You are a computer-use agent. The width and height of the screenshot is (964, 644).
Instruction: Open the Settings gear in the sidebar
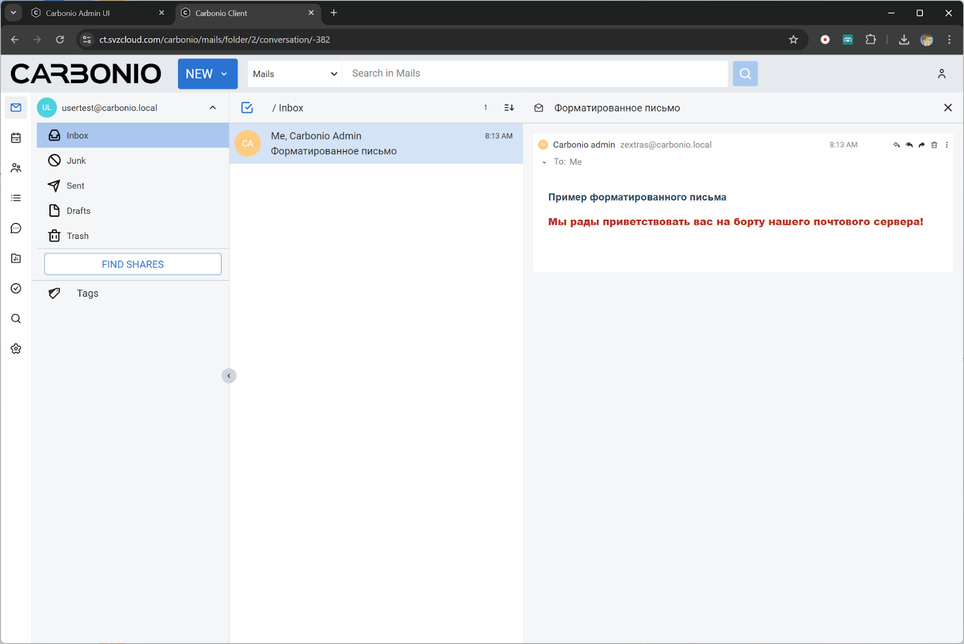pos(16,348)
